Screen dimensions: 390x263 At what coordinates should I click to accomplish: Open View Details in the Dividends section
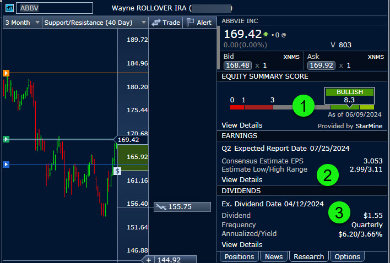coord(241,244)
